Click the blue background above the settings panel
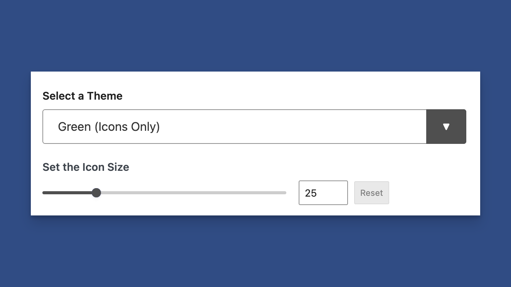The width and height of the screenshot is (511, 287). click(x=255, y=35)
